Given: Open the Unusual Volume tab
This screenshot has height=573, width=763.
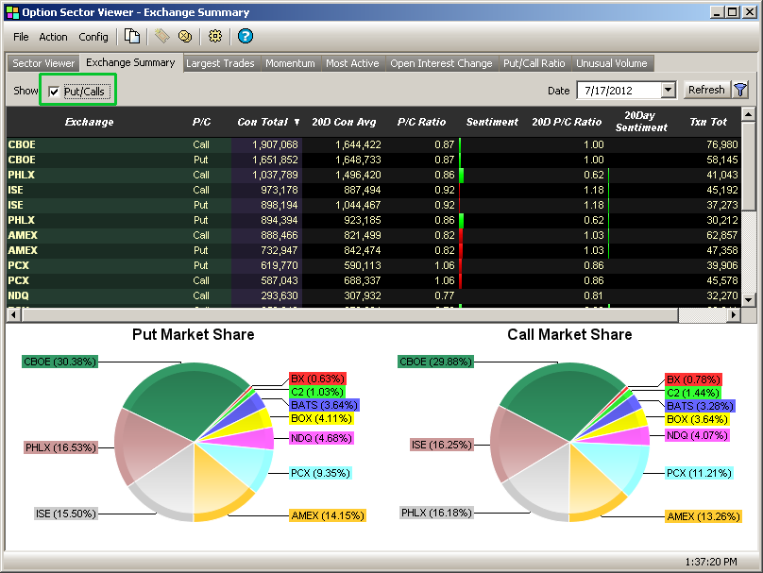Looking at the screenshot, I should (x=612, y=63).
